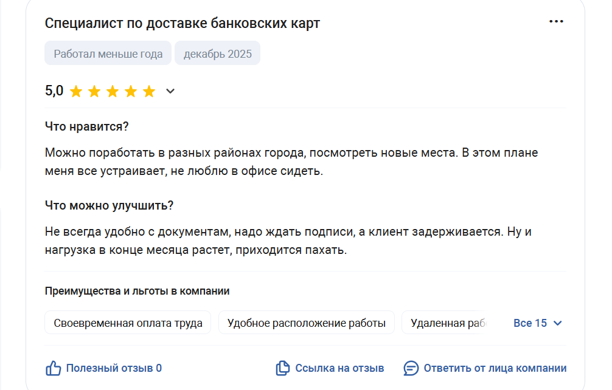Click the fifth rating star
The width and height of the screenshot is (612, 390).
pyautogui.click(x=149, y=92)
